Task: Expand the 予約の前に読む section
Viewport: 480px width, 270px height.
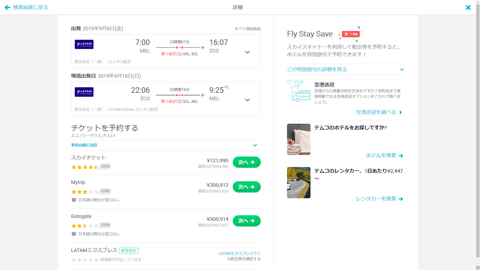Action: click(x=255, y=145)
